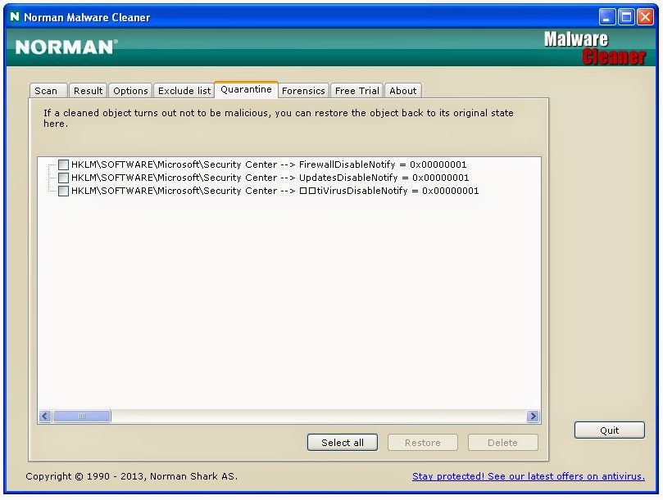
Task: Maximize the Norman Malware Cleaner window
Action: pos(626,17)
